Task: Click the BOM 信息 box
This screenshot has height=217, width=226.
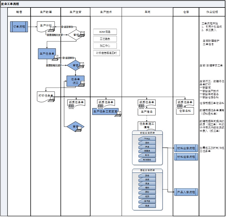Action: 105,32
